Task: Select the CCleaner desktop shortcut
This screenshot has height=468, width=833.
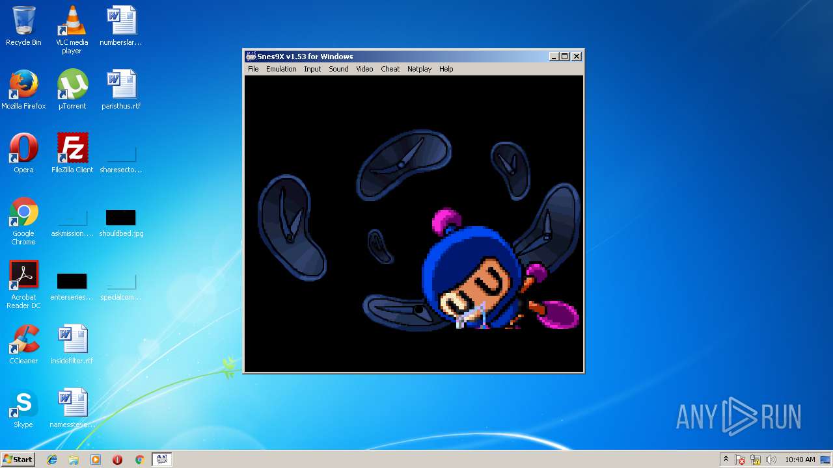Action: point(23,344)
